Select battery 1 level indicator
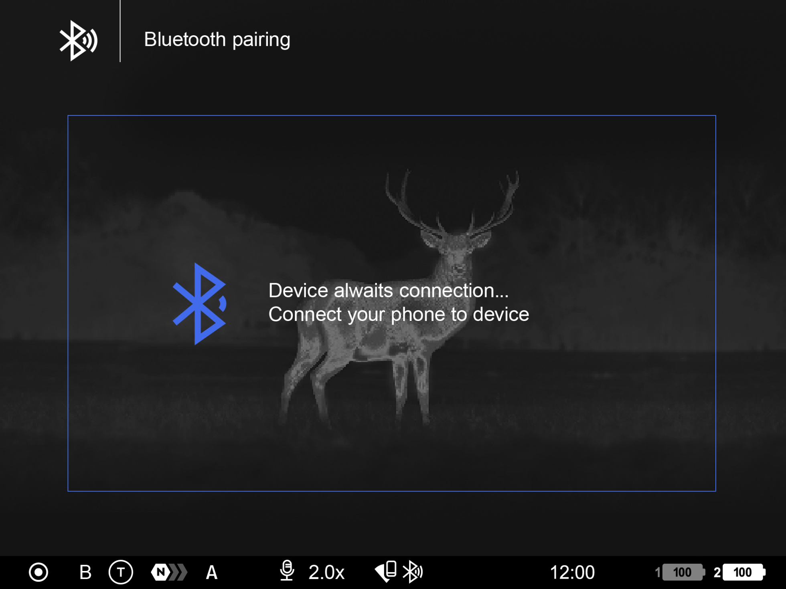 [x=683, y=572]
